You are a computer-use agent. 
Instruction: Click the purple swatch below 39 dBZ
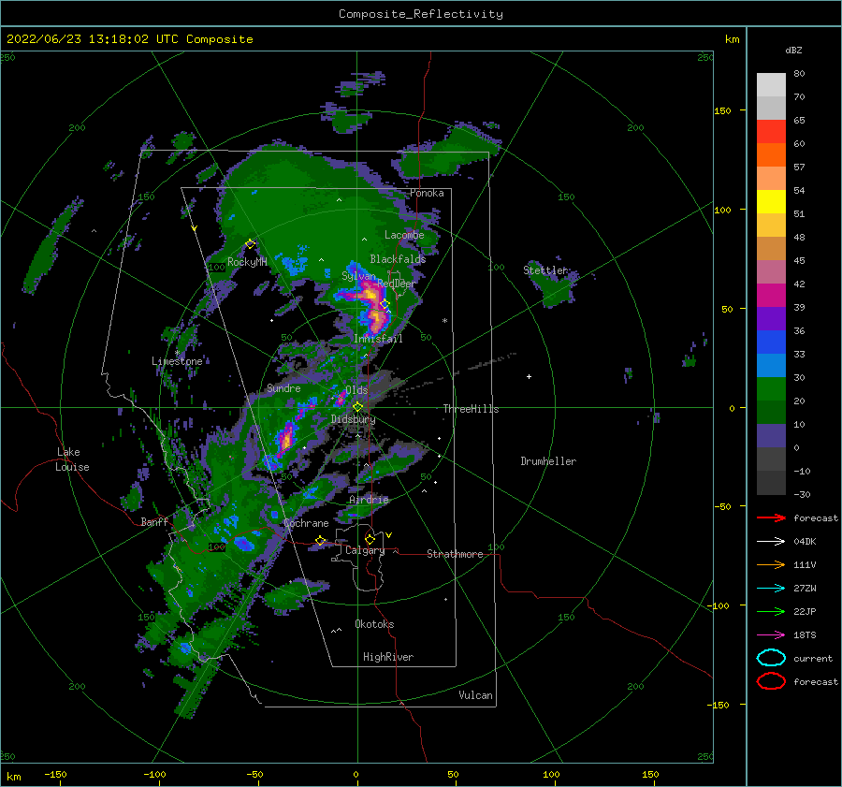[771, 318]
